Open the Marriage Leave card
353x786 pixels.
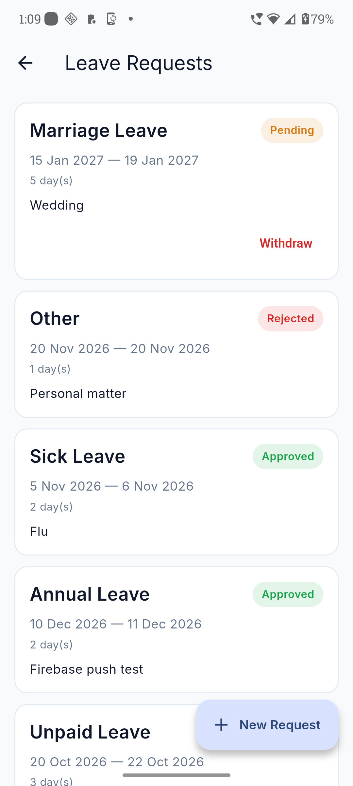click(176, 191)
